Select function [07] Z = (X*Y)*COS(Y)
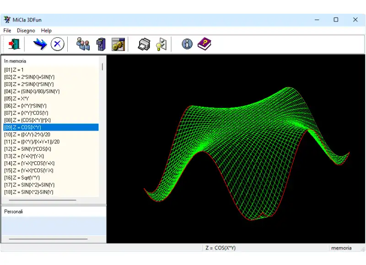The image size is (366, 265). [x=51, y=113]
